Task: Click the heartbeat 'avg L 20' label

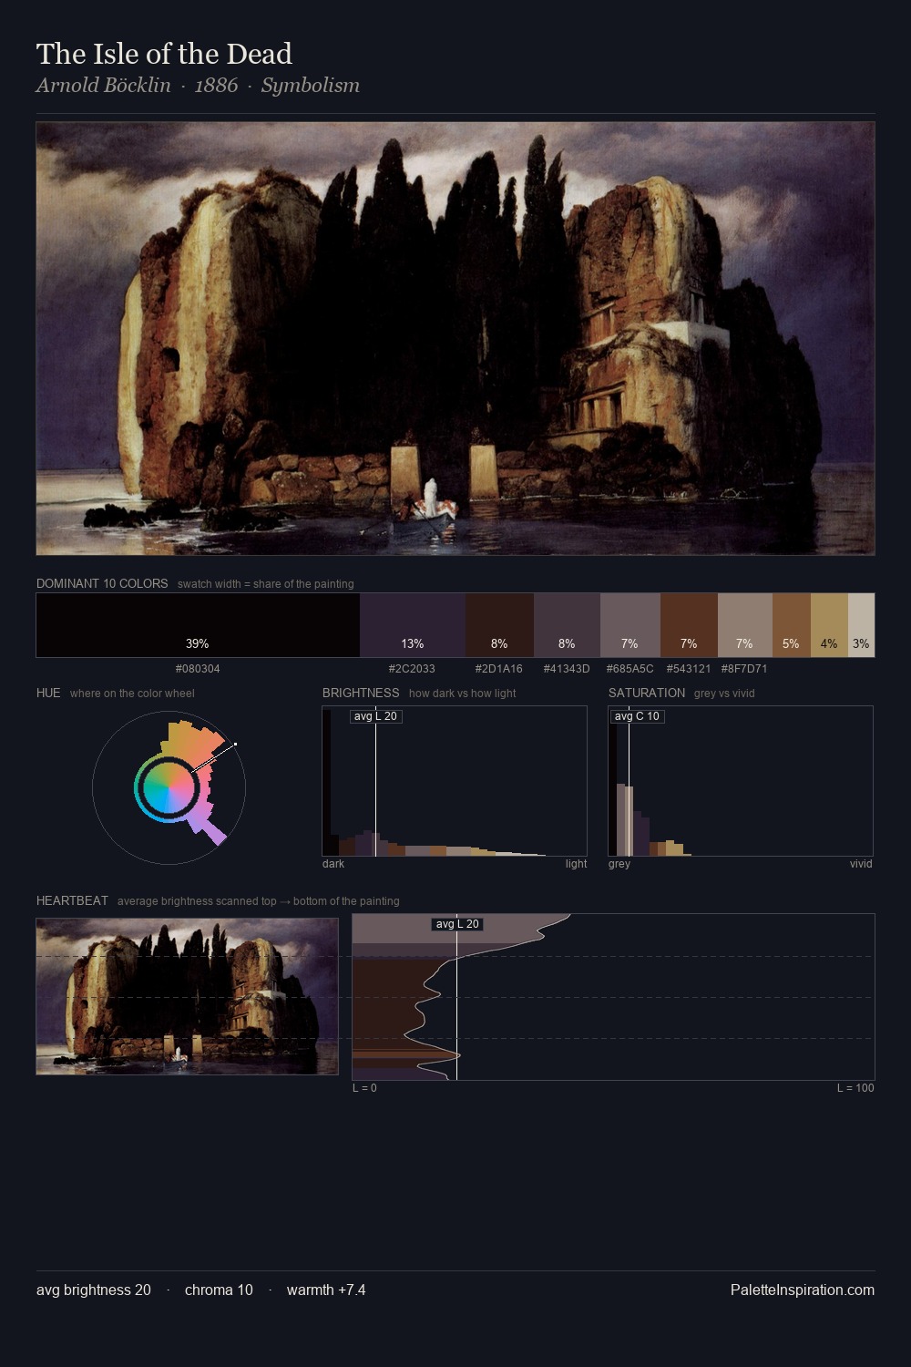Action: click(457, 924)
